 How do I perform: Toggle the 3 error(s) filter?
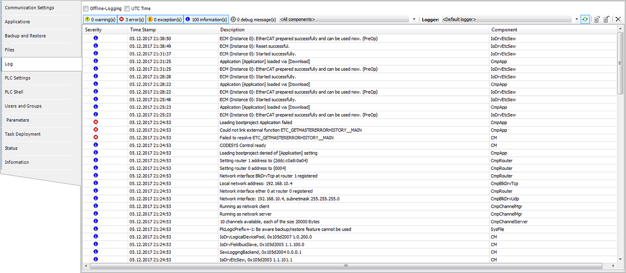pos(131,20)
